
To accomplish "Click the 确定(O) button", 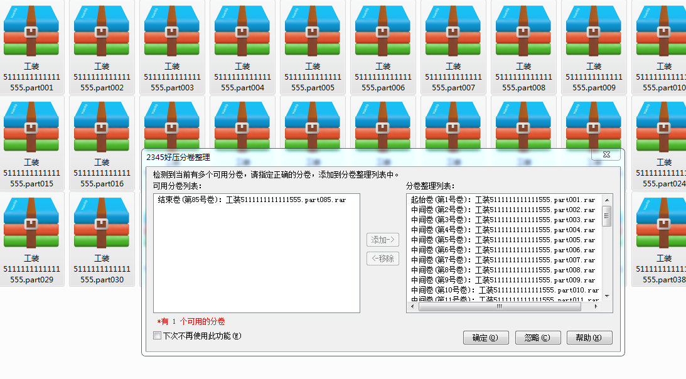I will (x=486, y=338).
